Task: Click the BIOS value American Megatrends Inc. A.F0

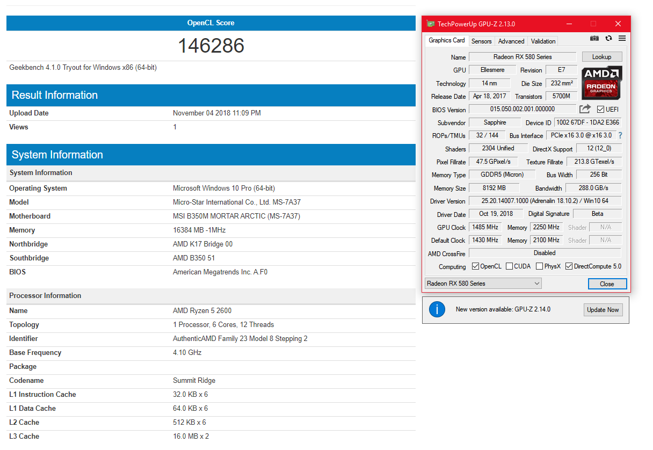Action: (x=220, y=272)
